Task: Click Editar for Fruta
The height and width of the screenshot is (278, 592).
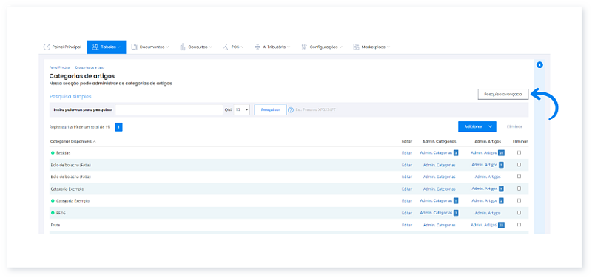Action: pos(407,225)
